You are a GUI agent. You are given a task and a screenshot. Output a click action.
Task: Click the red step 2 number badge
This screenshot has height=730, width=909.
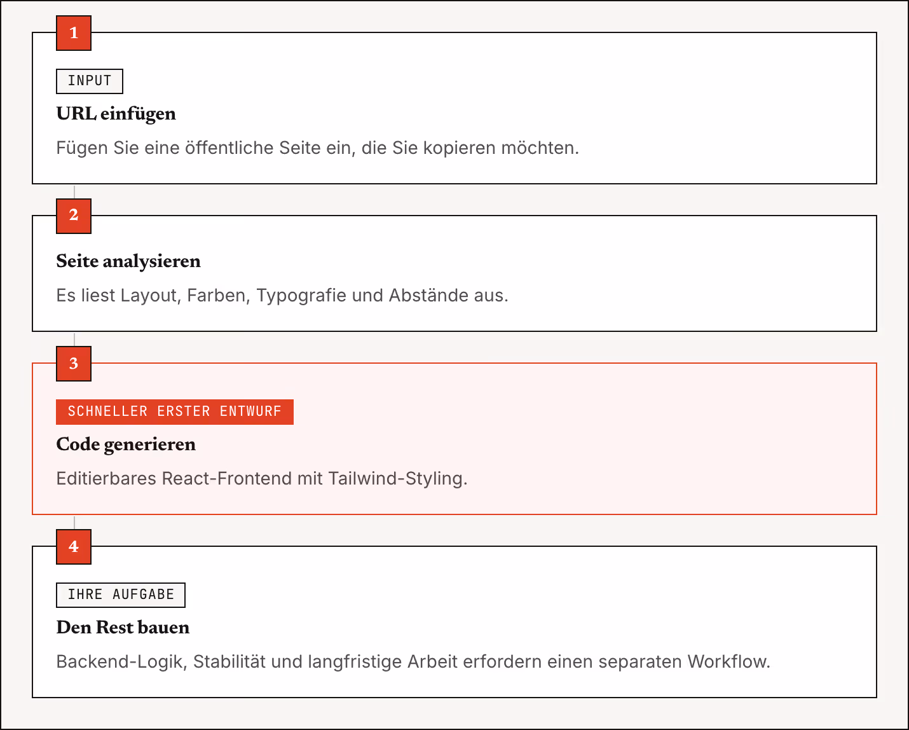[74, 216]
